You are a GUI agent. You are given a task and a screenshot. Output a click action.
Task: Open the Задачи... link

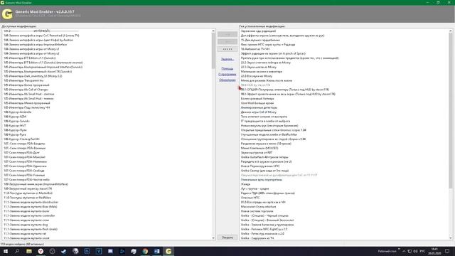click(227, 59)
